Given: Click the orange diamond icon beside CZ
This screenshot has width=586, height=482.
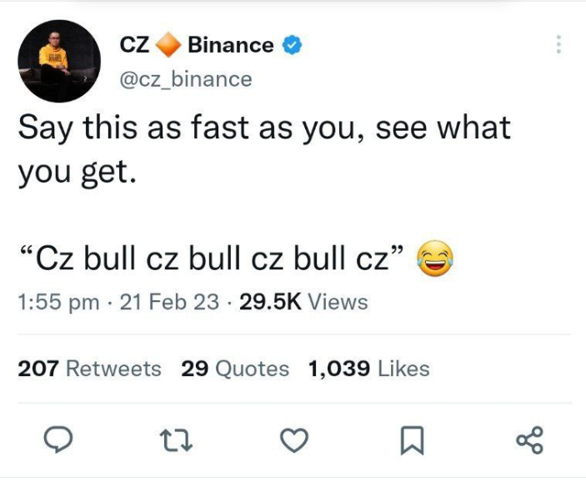Looking at the screenshot, I should point(169,45).
